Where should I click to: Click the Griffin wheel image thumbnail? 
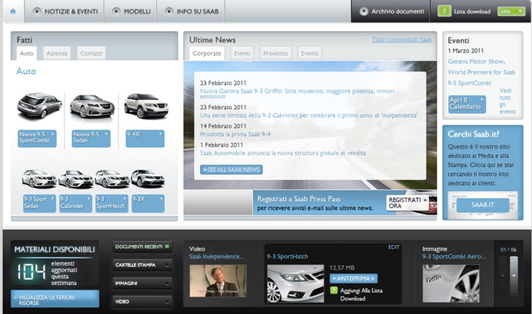click(451, 283)
